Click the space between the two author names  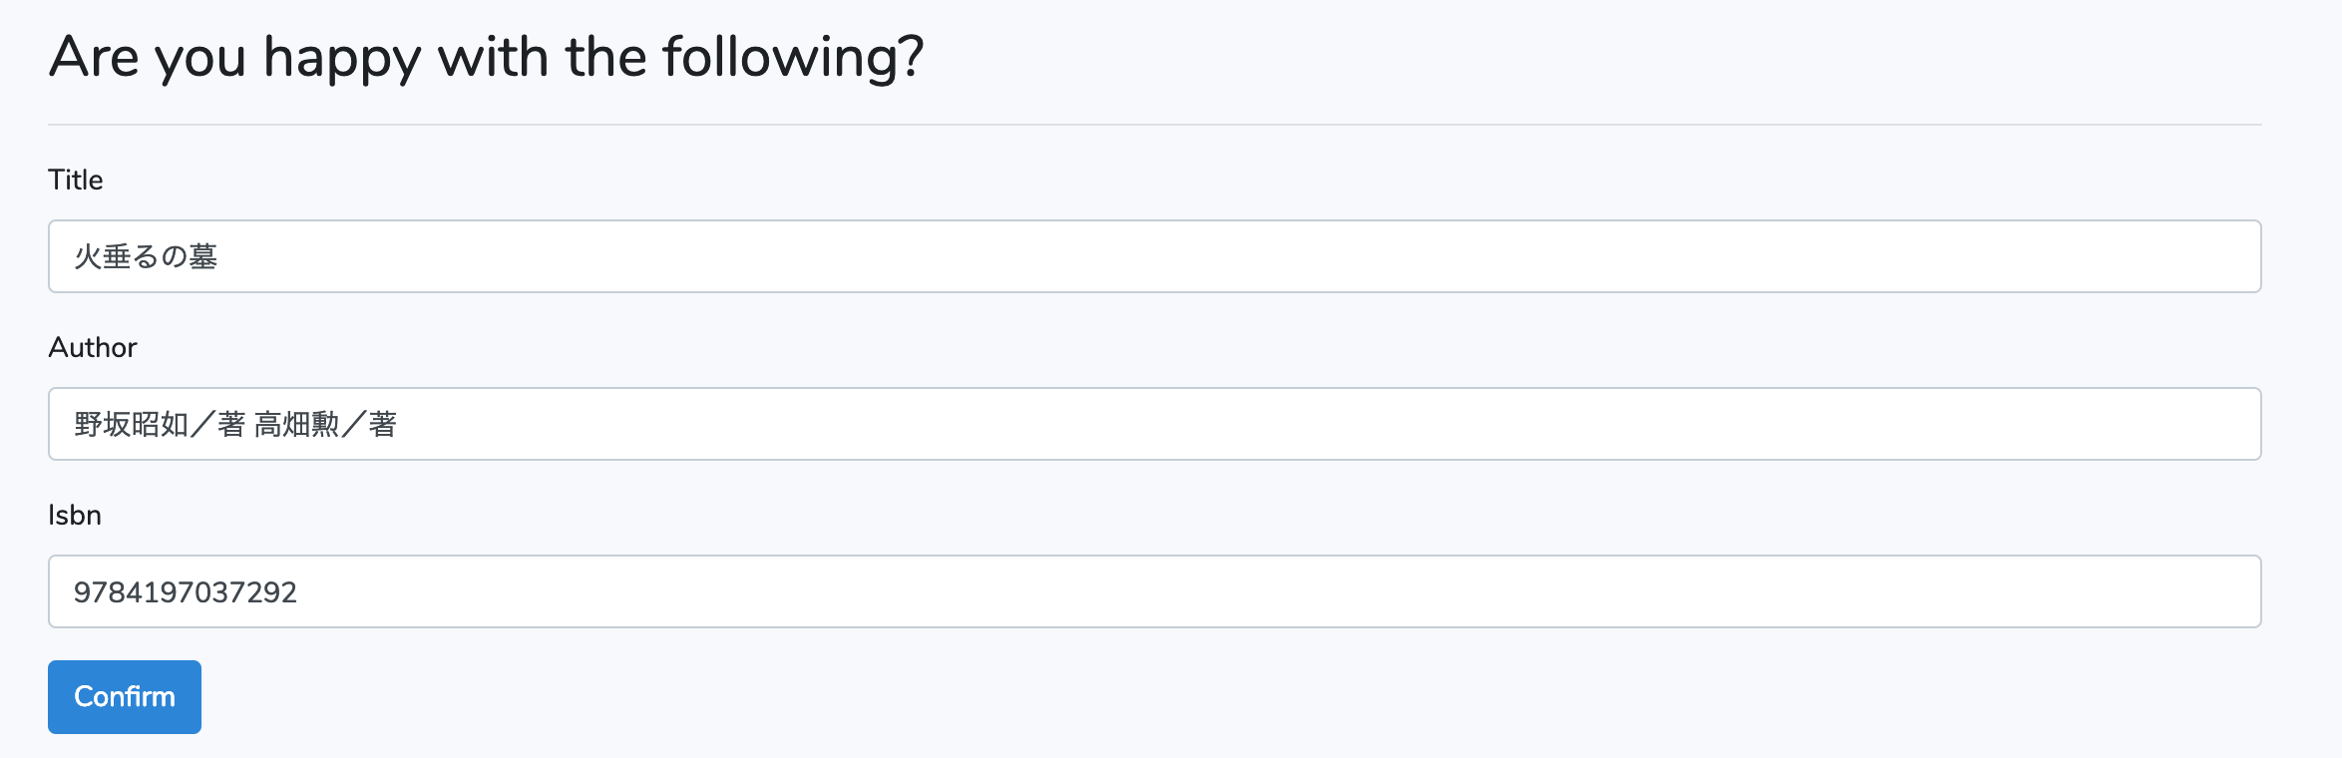tap(250, 424)
